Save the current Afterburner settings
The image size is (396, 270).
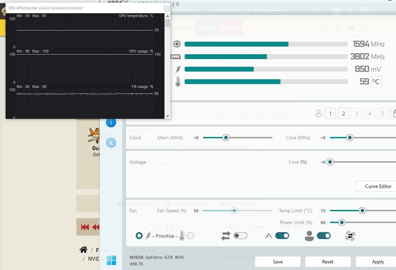tap(278, 262)
